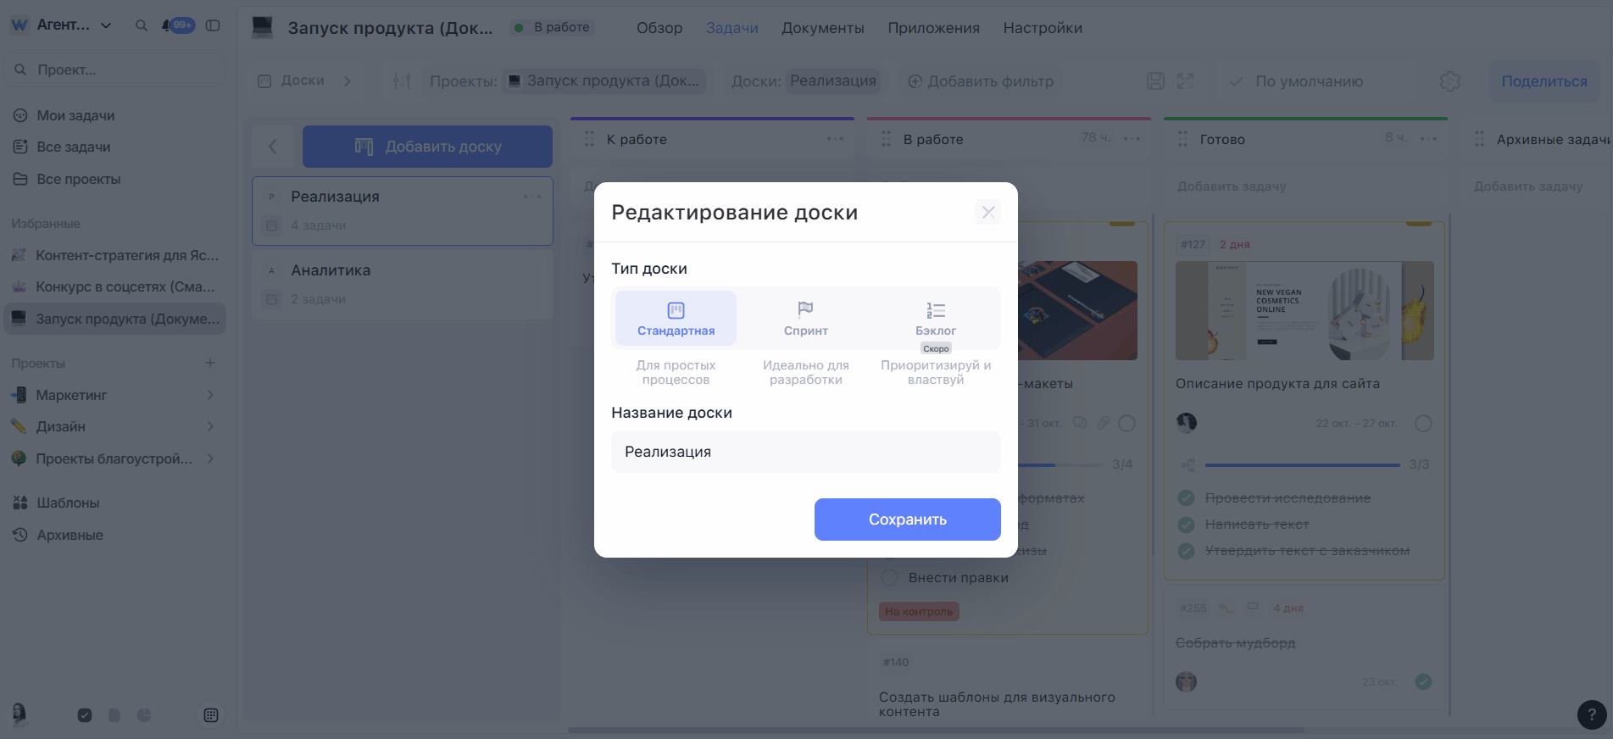Open the help question mark icon

click(x=1591, y=714)
